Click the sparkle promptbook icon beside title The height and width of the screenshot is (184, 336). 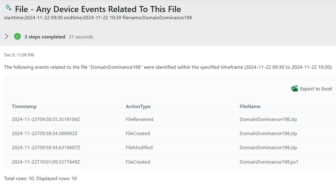pyautogui.click(x=8, y=7)
